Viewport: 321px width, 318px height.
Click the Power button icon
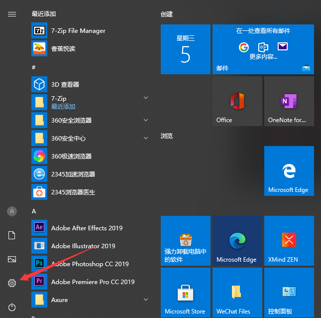click(12, 307)
